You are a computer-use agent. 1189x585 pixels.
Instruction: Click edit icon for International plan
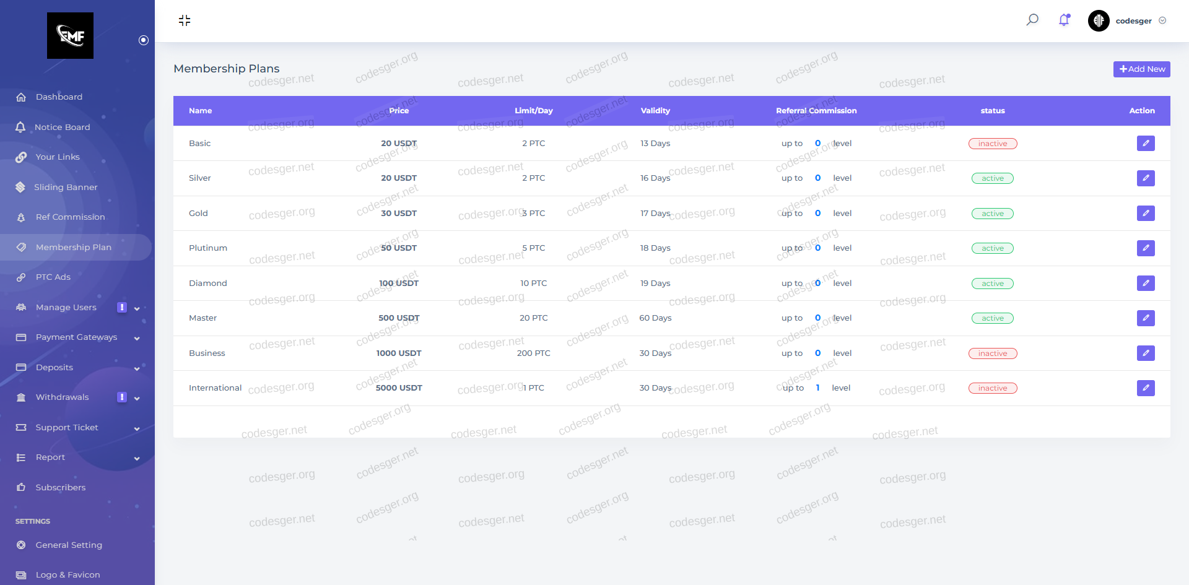pyautogui.click(x=1145, y=388)
